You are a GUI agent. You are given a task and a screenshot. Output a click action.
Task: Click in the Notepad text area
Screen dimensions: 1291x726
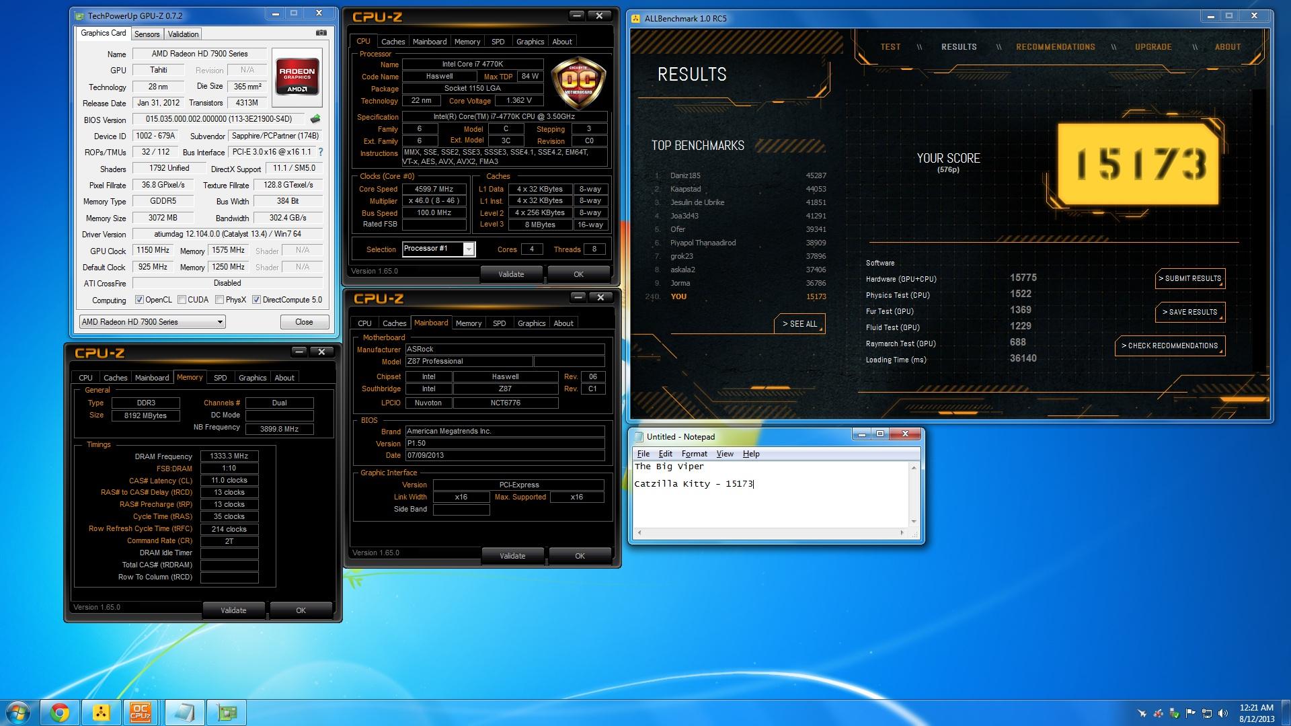pyautogui.click(x=771, y=494)
